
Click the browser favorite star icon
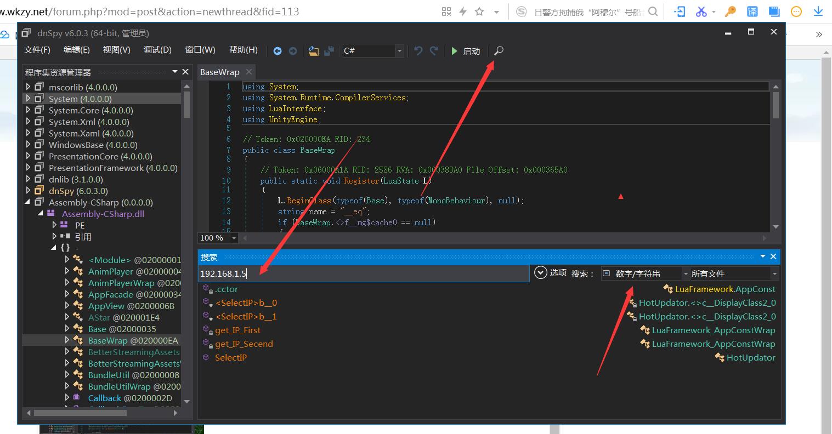pos(479,12)
